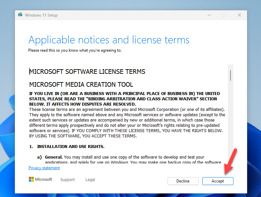Click the license text scrollbar thumb
This screenshot has width=261, height=197.
tap(230, 75)
